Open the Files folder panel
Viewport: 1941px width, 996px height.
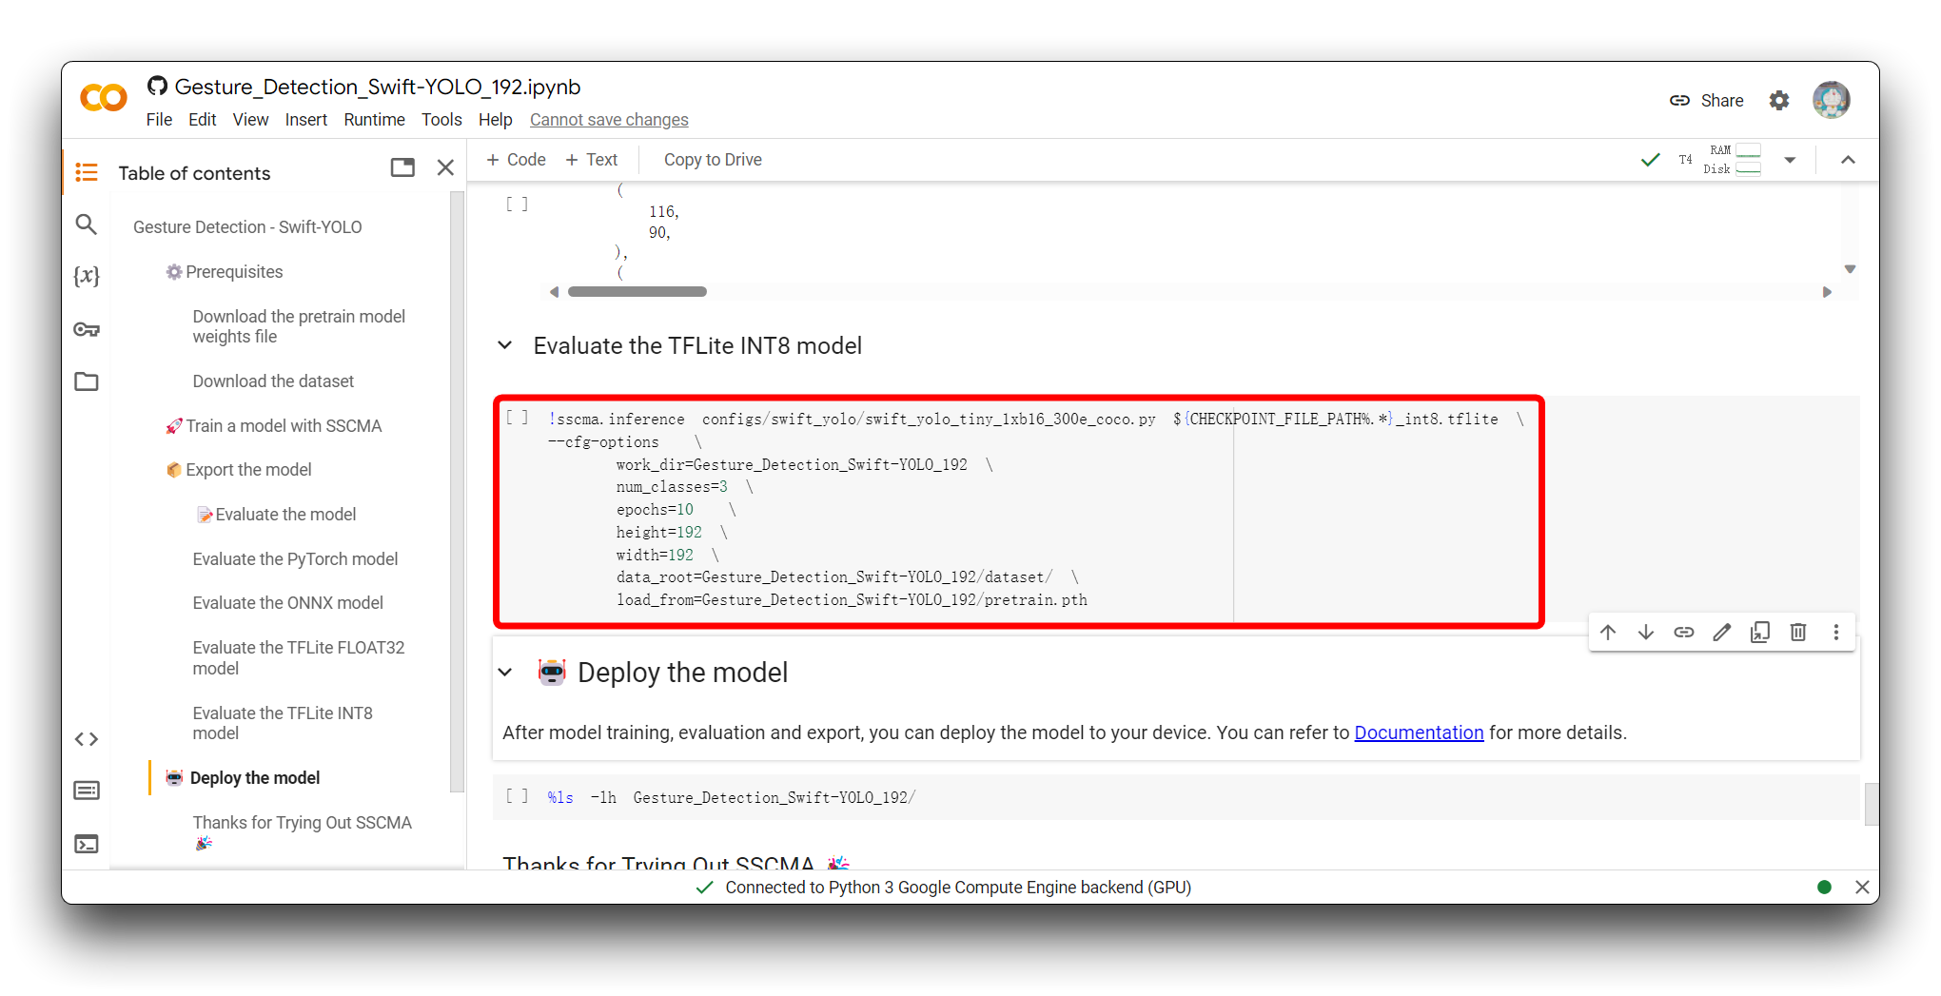pos(87,381)
